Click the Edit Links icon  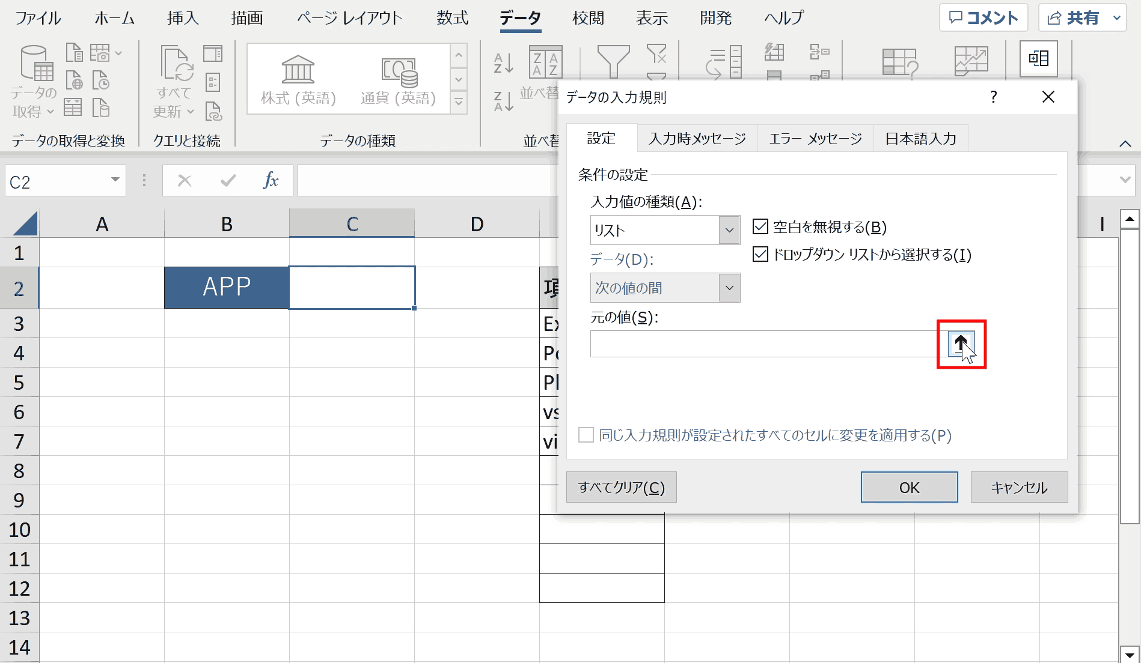pos(213,110)
